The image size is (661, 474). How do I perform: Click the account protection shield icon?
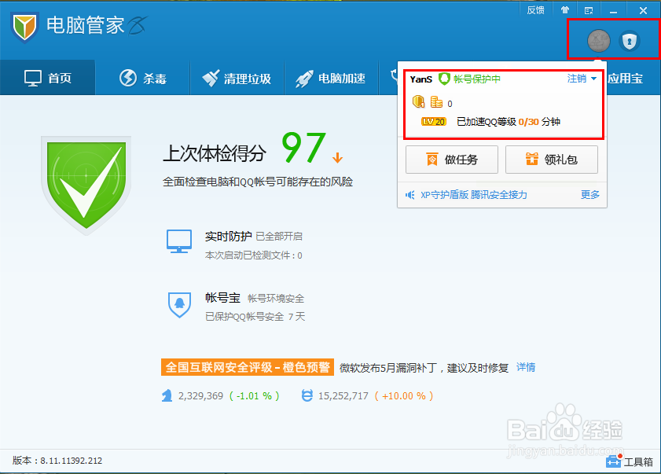630,41
